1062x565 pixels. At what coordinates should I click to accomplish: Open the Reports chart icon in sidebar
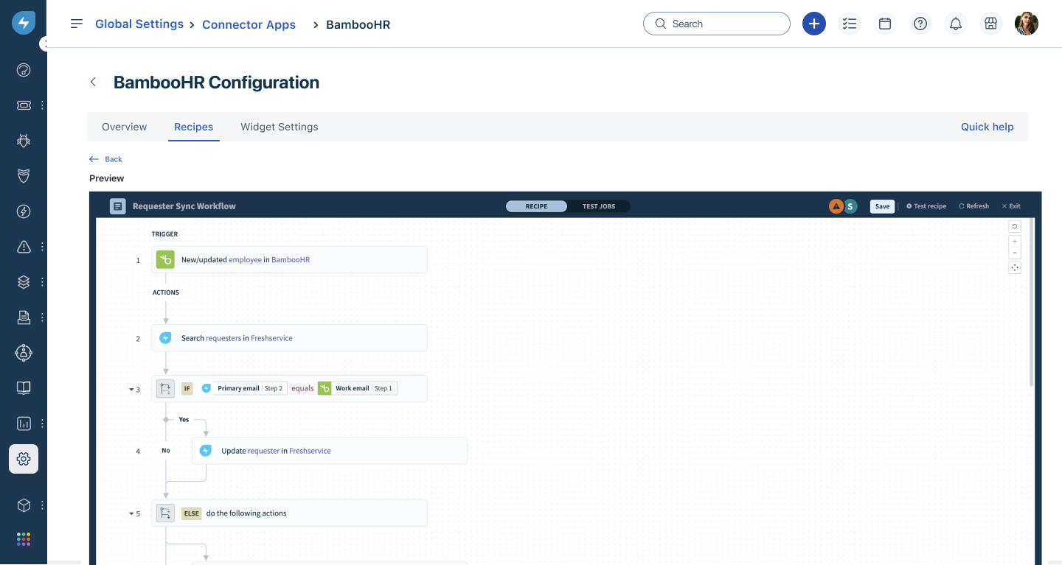(24, 424)
